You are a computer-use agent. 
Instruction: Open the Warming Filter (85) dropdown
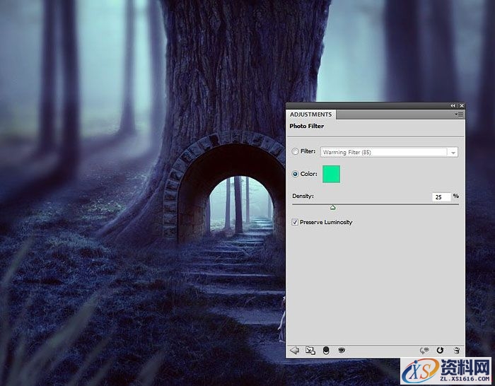(383, 152)
